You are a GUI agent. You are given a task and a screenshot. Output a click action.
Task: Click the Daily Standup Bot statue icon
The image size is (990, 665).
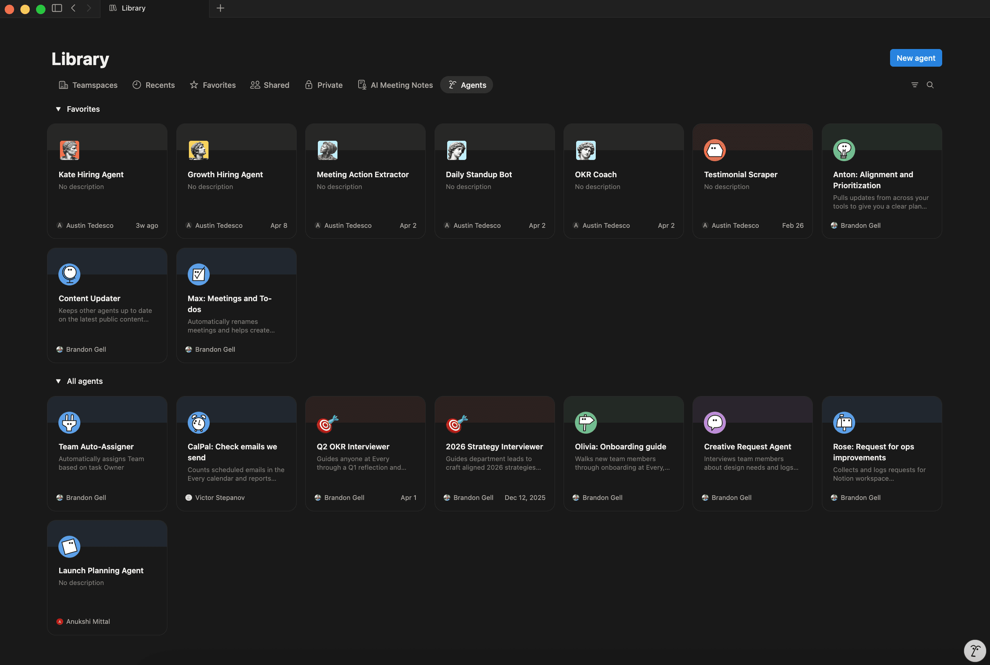click(457, 150)
